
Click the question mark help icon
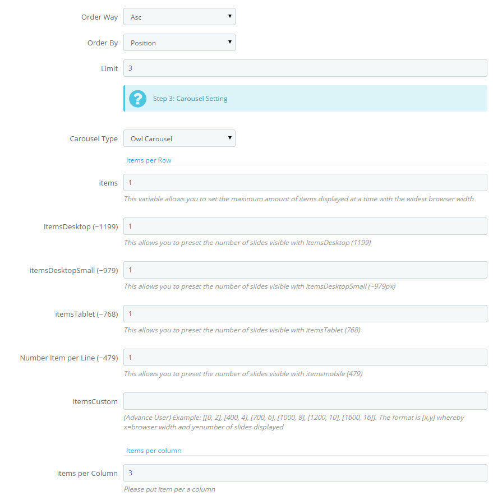137,99
